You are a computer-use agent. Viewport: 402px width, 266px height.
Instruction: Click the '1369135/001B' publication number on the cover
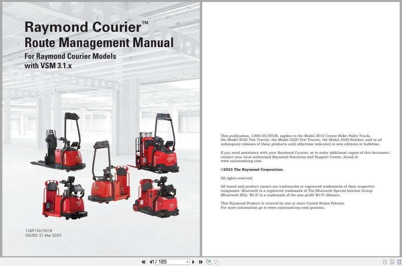tap(38, 231)
